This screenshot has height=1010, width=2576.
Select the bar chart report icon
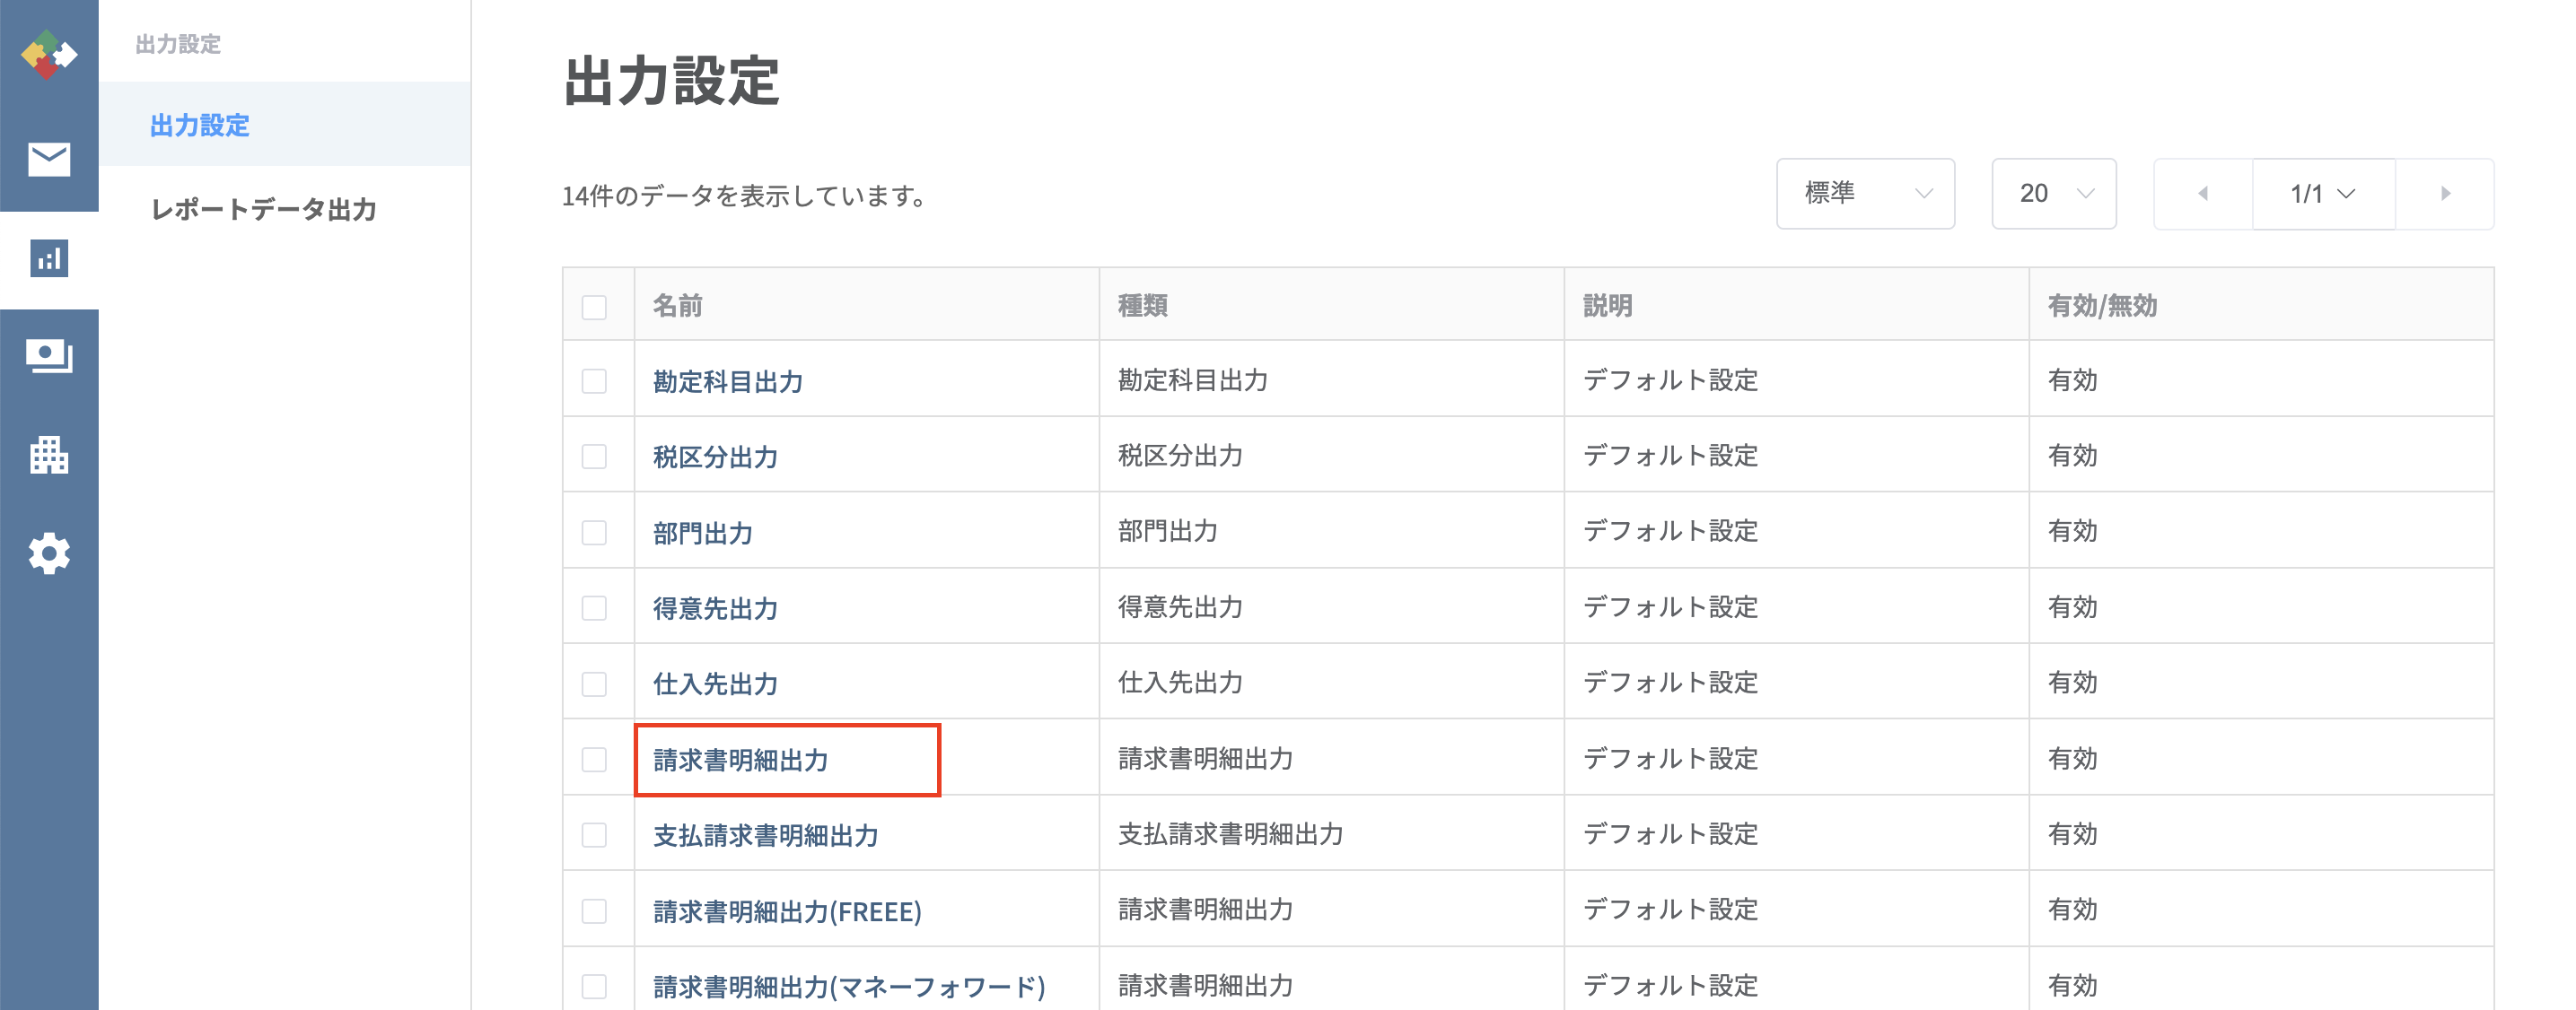49,258
